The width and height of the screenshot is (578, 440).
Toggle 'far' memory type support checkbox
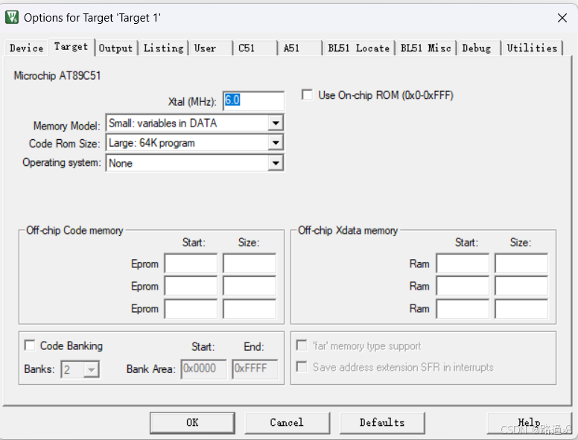click(302, 345)
